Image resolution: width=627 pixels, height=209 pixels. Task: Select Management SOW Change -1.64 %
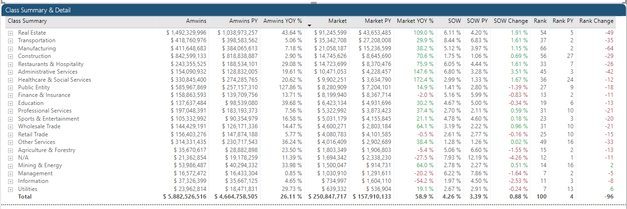point(518,173)
